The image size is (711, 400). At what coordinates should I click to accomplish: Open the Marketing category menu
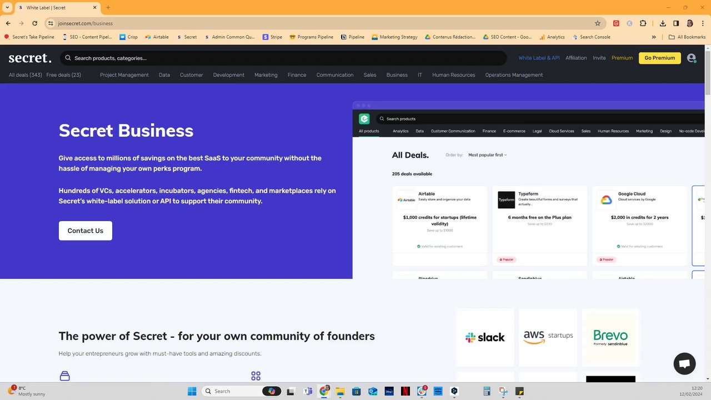click(x=266, y=75)
